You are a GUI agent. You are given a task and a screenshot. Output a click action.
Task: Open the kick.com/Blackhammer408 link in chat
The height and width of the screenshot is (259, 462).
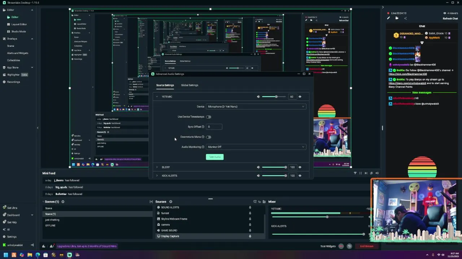(x=408, y=74)
